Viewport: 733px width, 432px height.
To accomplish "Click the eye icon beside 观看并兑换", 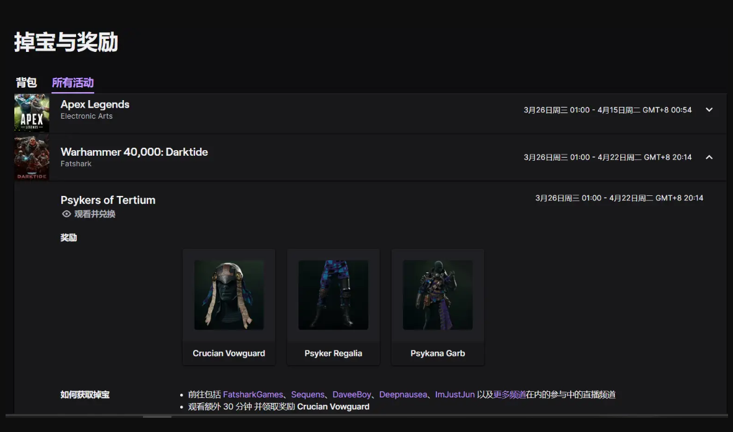I will [x=66, y=214].
